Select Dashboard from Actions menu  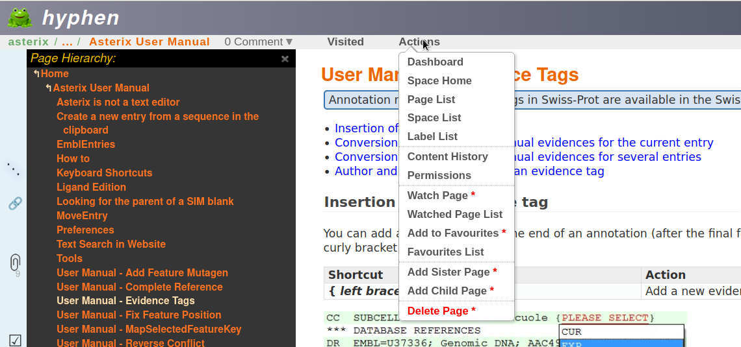coord(435,62)
